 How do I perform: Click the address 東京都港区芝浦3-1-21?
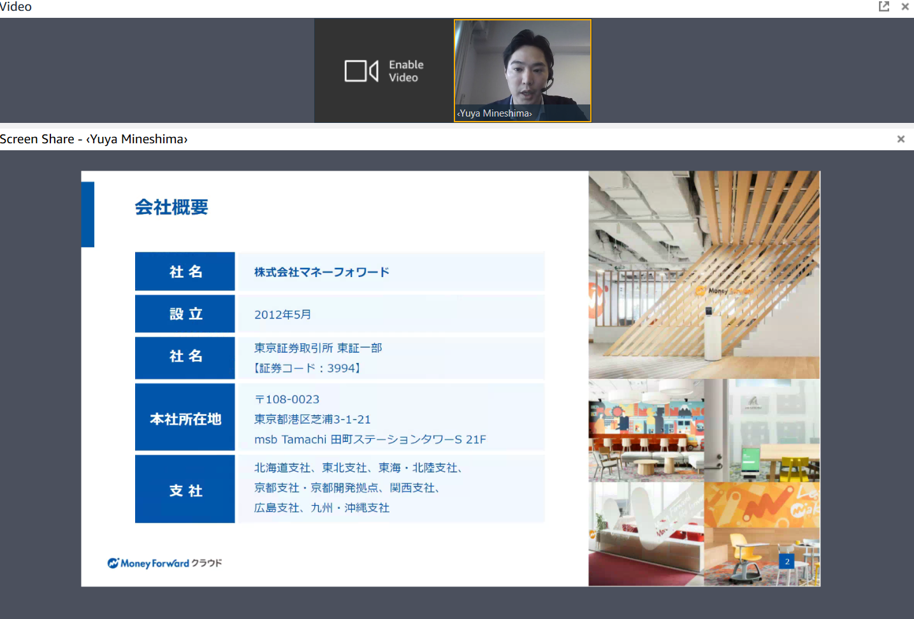(x=312, y=419)
